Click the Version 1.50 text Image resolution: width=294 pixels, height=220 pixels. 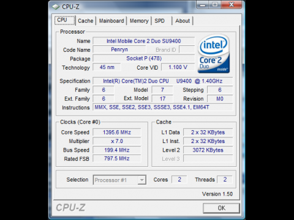point(217,194)
